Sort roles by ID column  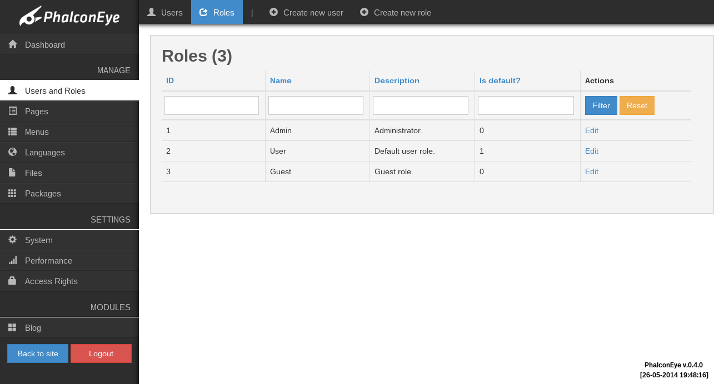(170, 80)
